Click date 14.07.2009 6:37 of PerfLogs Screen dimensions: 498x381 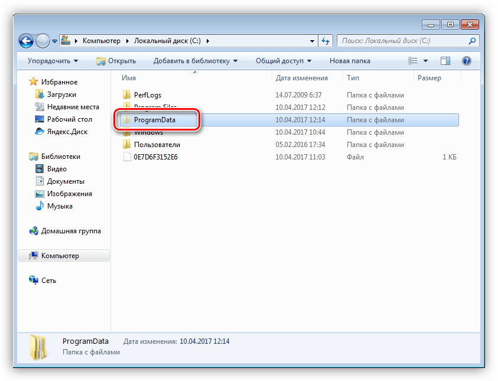(x=298, y=95)
